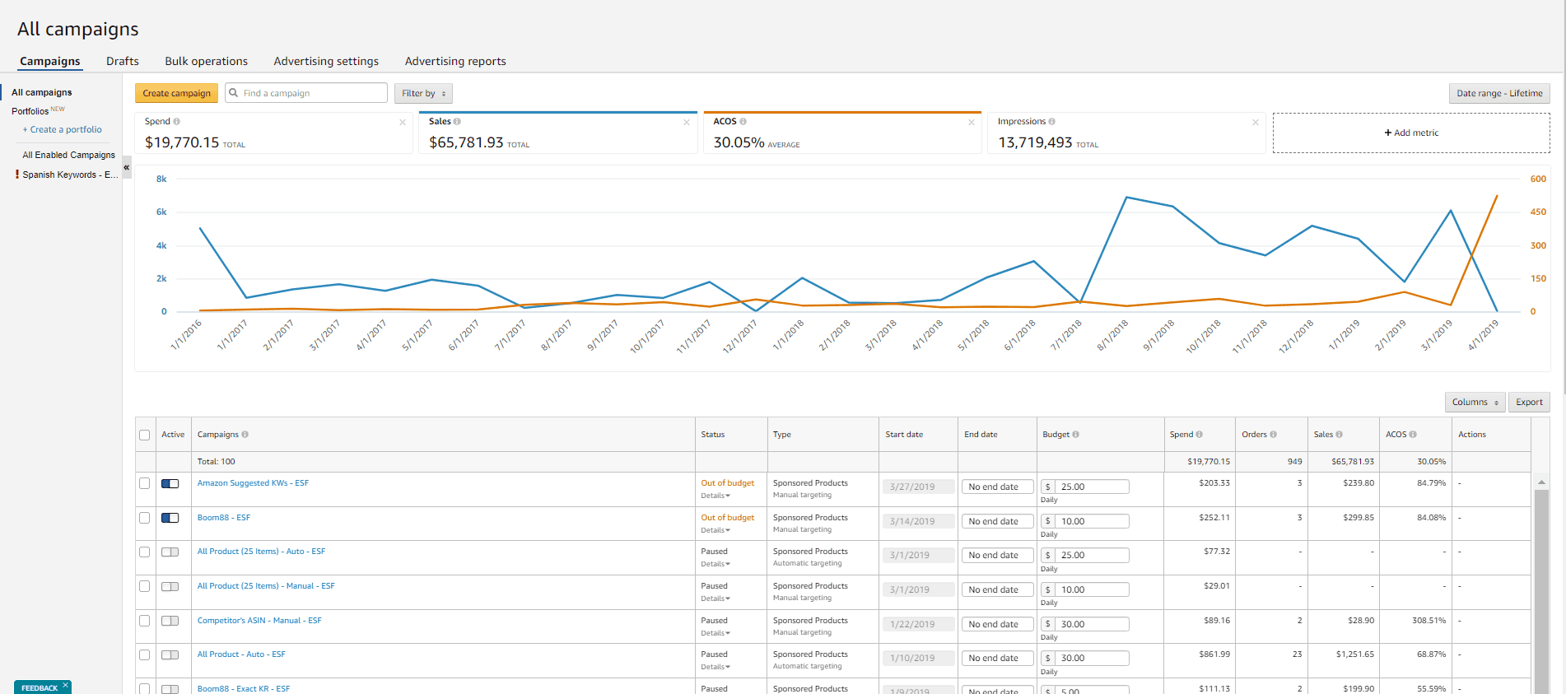This screenshot has height=694, width=1566.
Task: Select all campaigns with header checkbox
Action: pos(145,435)
